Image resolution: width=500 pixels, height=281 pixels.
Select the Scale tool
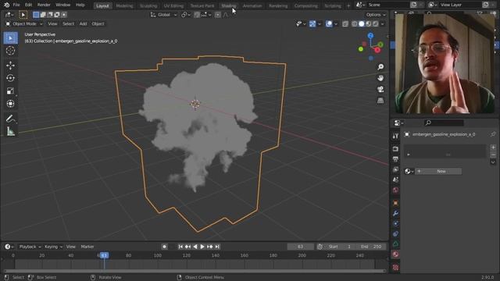(x=10, y=91)
